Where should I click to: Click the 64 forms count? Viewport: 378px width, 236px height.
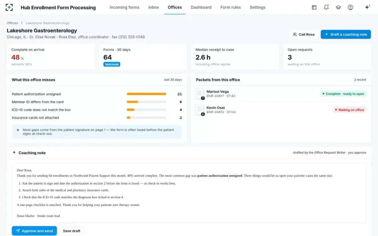(x=107, y=57)
